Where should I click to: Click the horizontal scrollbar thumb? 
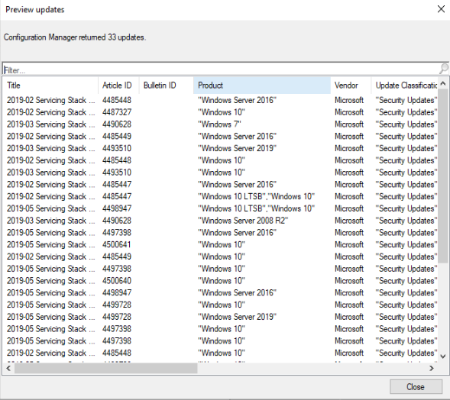click(x=106, y=368)
